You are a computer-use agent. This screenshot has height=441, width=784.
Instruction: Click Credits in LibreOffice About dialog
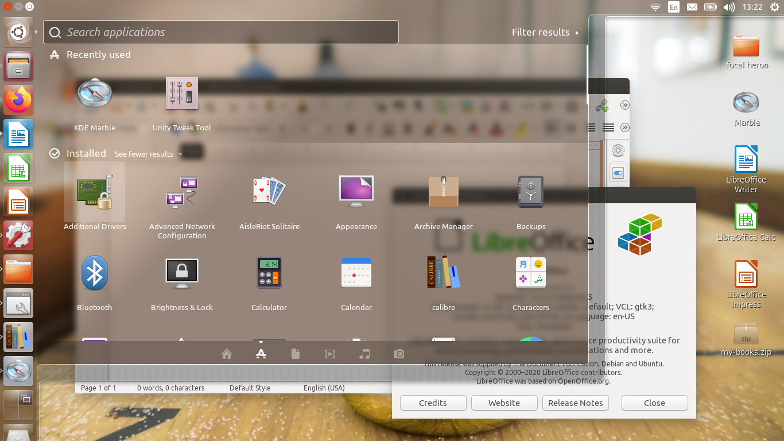(x=433, y=403)
